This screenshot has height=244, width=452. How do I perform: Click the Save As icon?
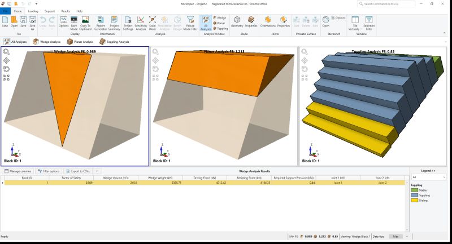32,23
